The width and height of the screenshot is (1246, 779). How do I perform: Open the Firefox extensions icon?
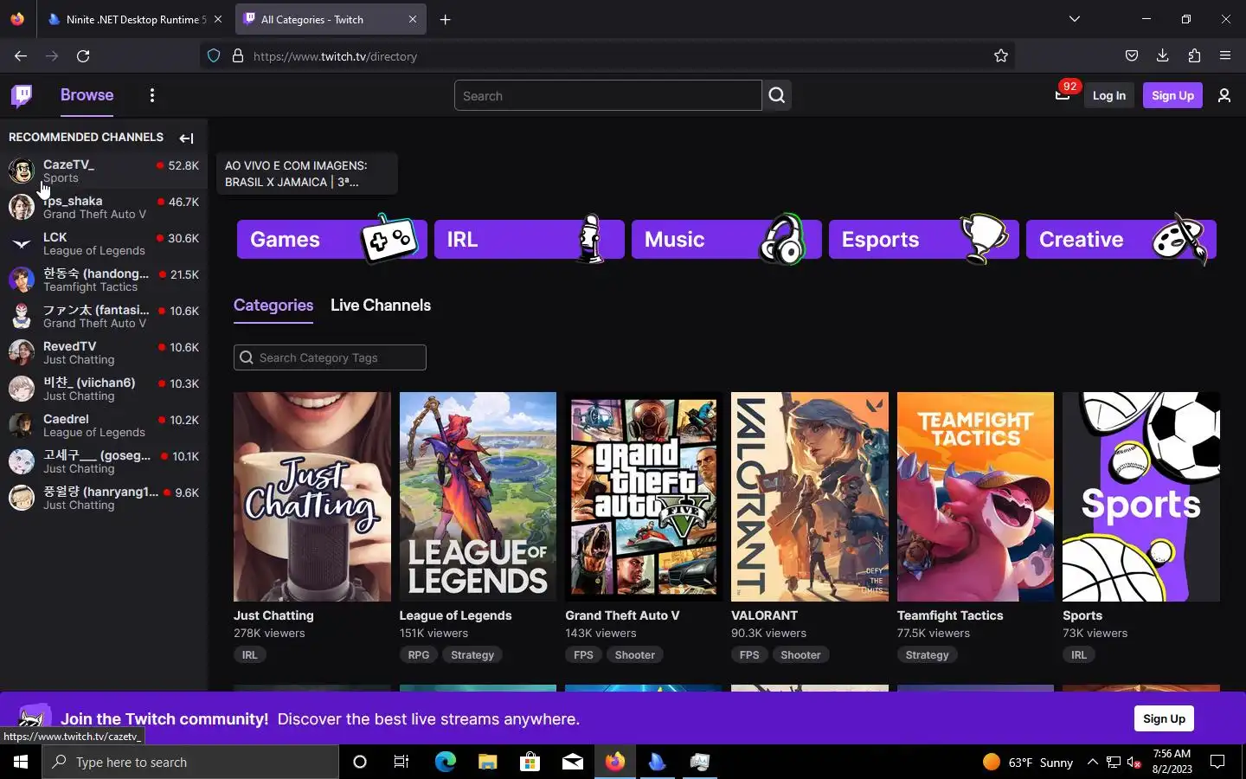point(1194,55)
